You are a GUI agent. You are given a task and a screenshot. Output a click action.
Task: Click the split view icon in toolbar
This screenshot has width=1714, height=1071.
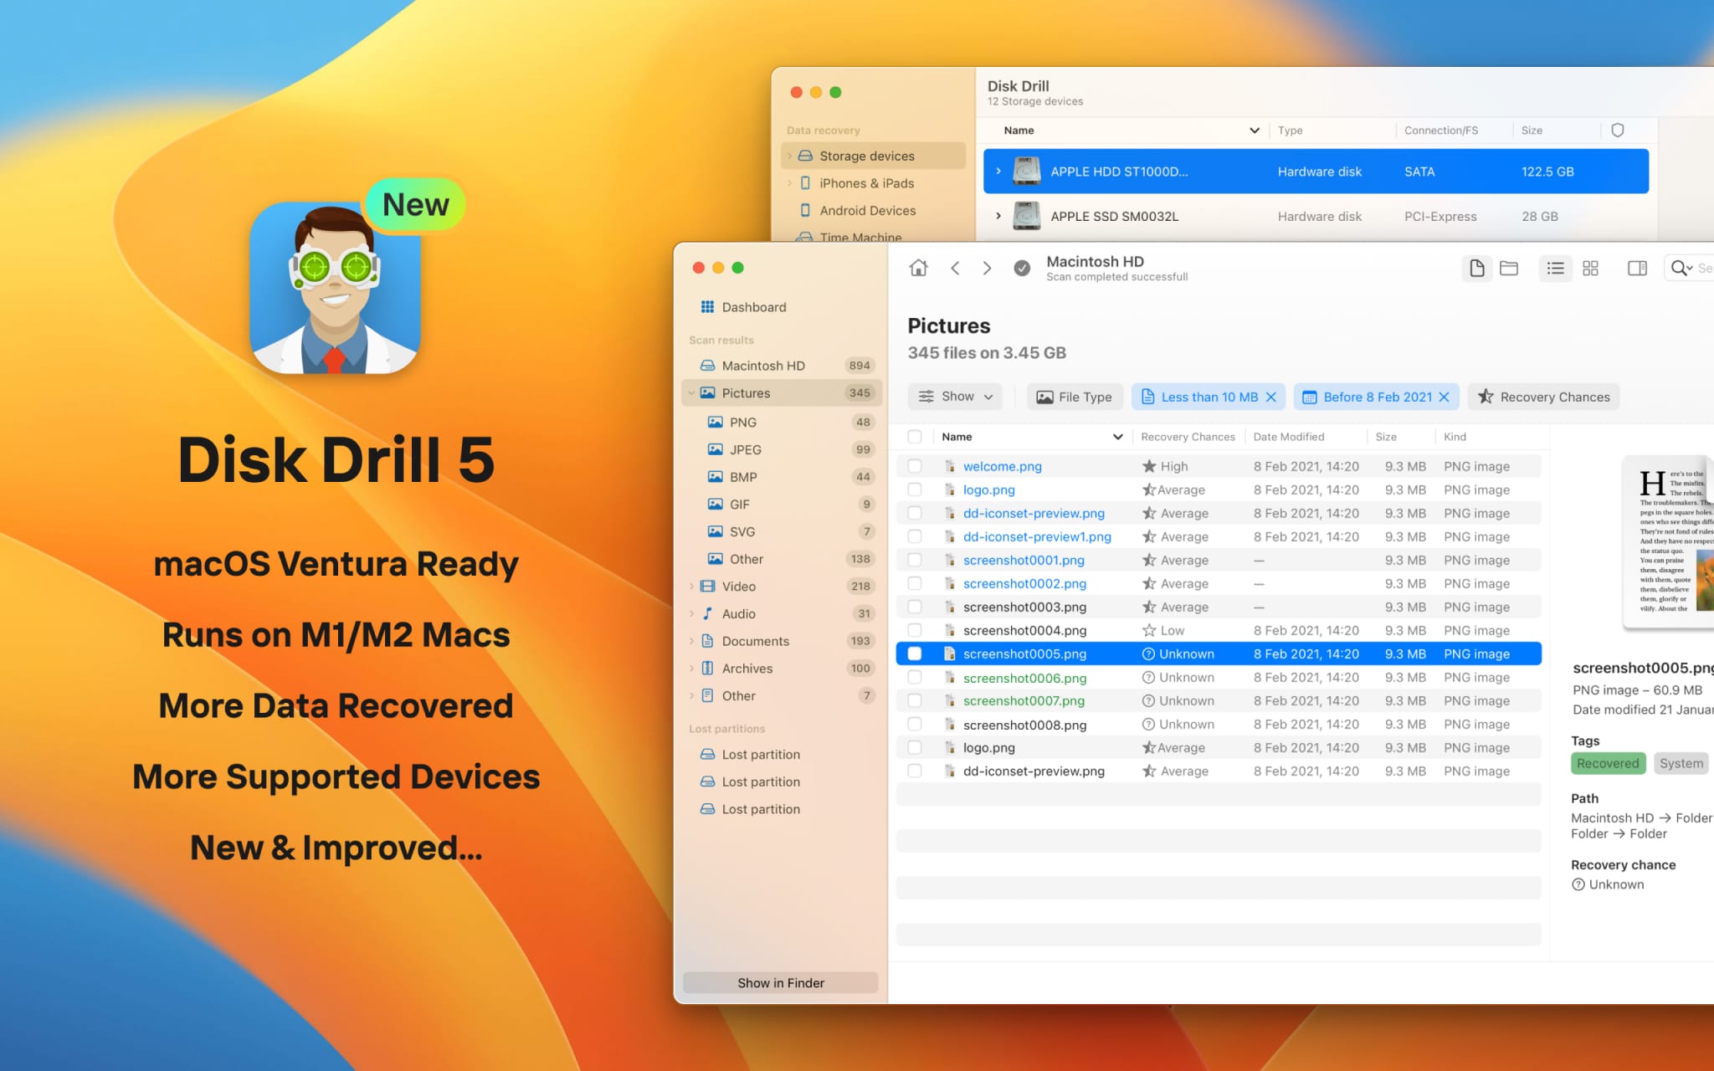[1636, 269]
